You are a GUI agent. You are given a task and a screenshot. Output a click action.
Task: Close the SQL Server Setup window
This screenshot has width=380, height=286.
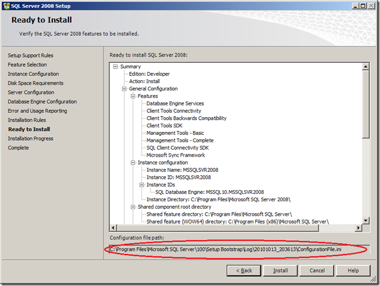pyautogui.click(x=371, y=6)
